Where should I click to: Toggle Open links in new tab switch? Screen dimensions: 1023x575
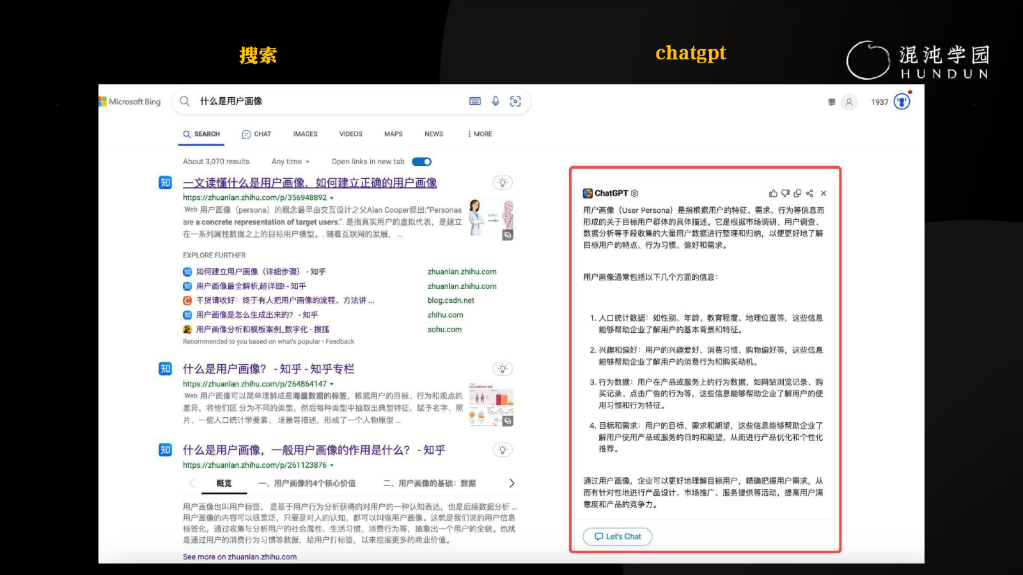tap(422, 162)
